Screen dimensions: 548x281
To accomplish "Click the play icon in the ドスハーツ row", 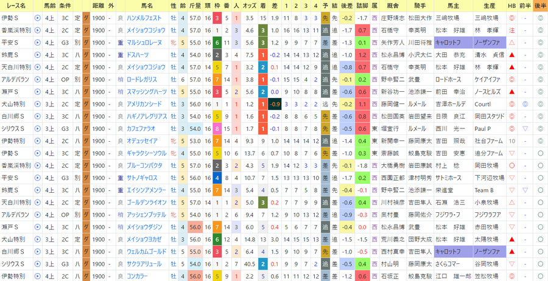I will click(38, 55).
